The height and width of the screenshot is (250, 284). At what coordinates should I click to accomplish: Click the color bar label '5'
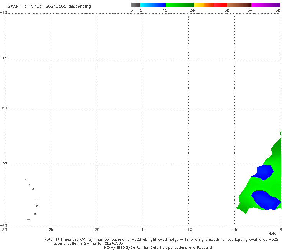pos(141,10)
